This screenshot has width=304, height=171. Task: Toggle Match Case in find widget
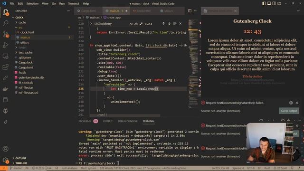[131, 24]
